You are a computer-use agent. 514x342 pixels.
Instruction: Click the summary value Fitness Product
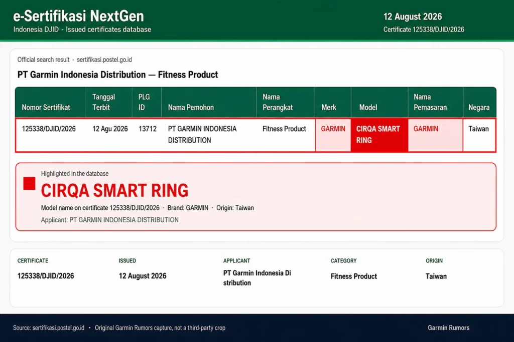click(354, 276)
